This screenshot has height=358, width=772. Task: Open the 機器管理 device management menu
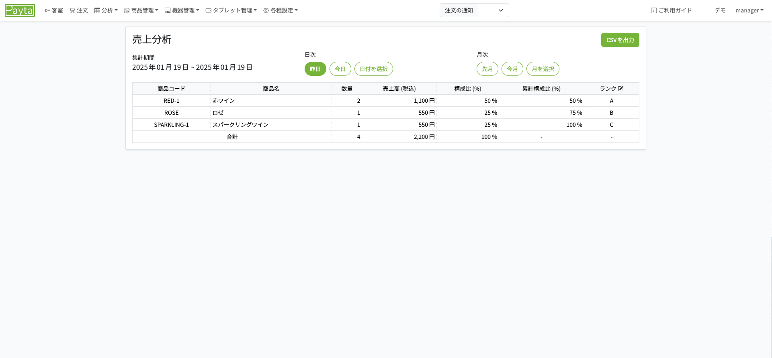(x=182, y=10)
